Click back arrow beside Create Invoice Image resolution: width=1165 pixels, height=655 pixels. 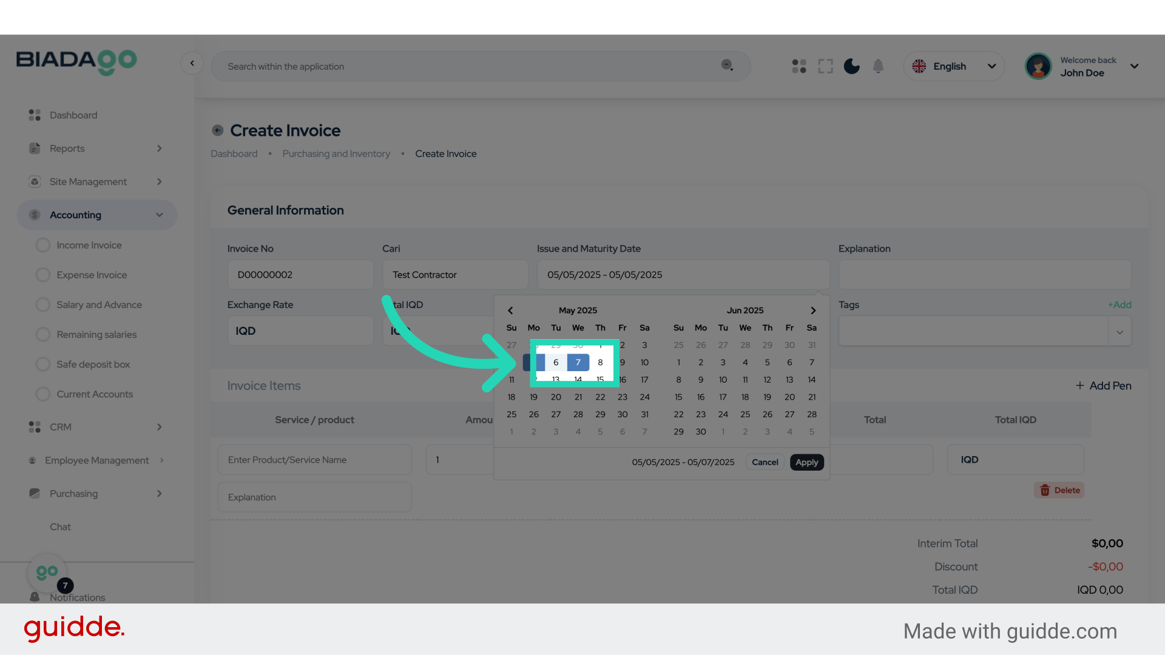218,130
